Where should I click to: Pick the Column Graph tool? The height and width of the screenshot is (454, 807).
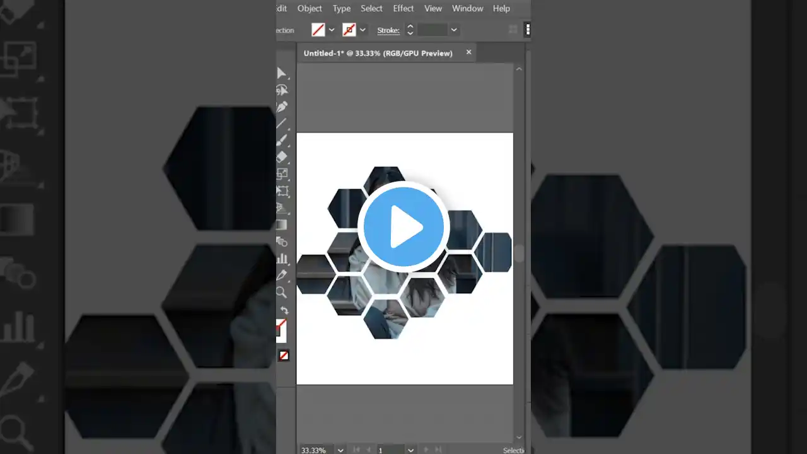click(x=281, y=259)
